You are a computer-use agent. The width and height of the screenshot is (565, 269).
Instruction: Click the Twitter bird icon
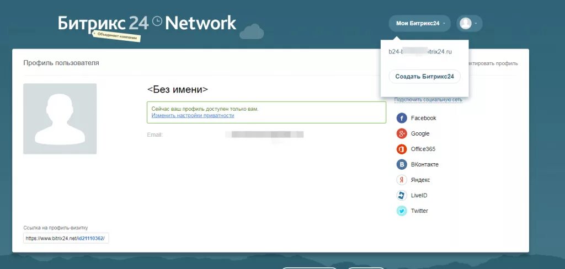coord(402,211)
